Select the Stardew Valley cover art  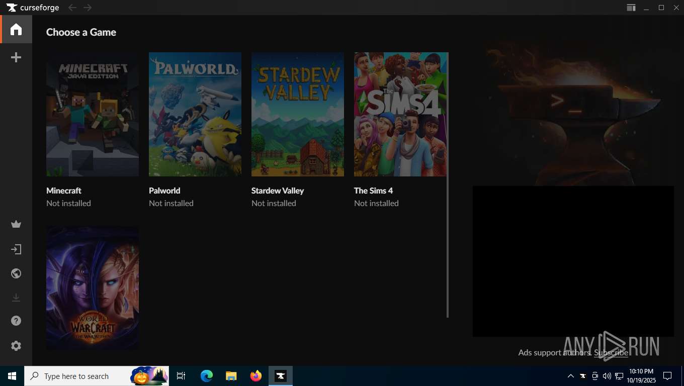298,115
